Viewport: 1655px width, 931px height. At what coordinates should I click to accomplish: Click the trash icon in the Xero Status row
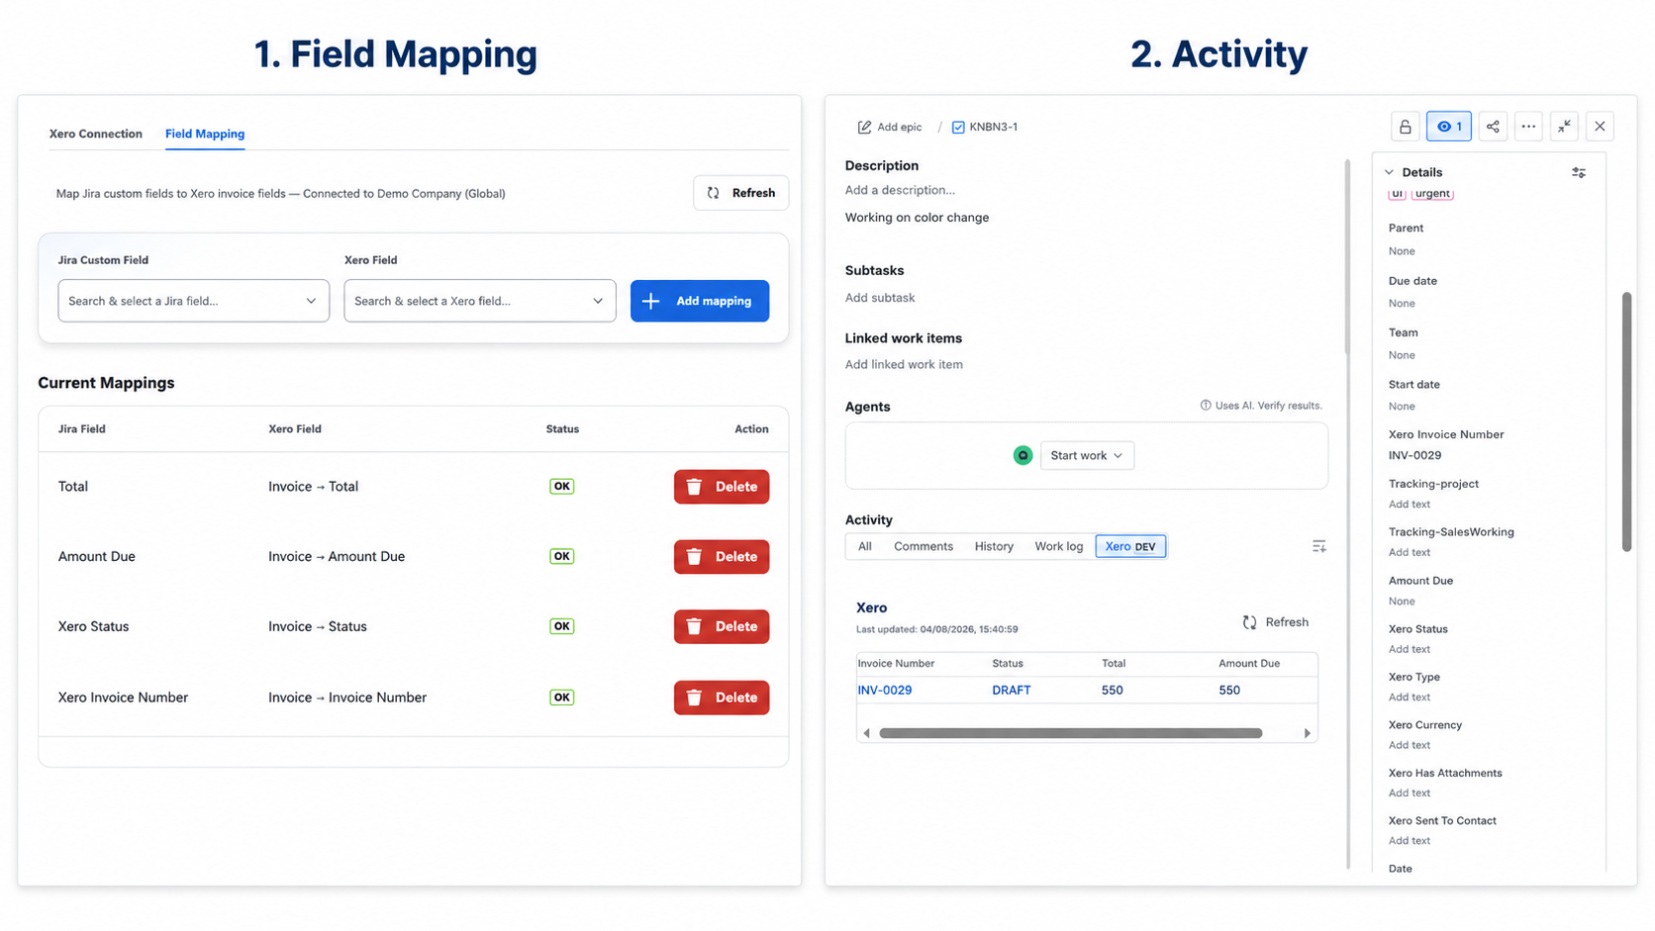[x=694, y=626]
